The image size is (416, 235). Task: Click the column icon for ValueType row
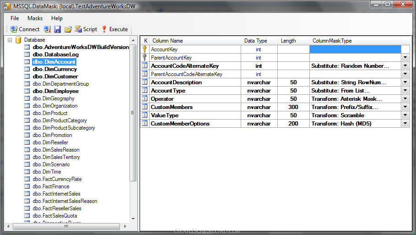[145, 115]
